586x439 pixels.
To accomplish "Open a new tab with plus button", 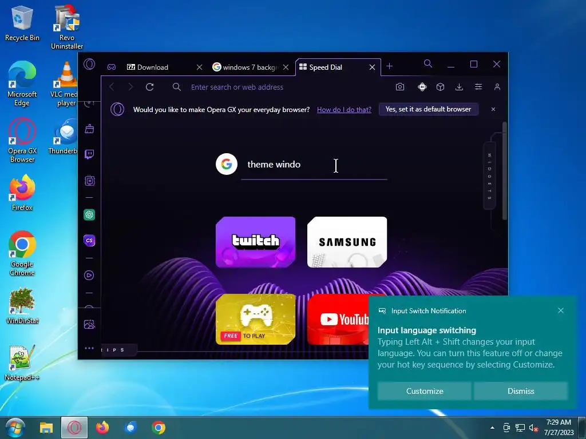I will click(389, 66).
